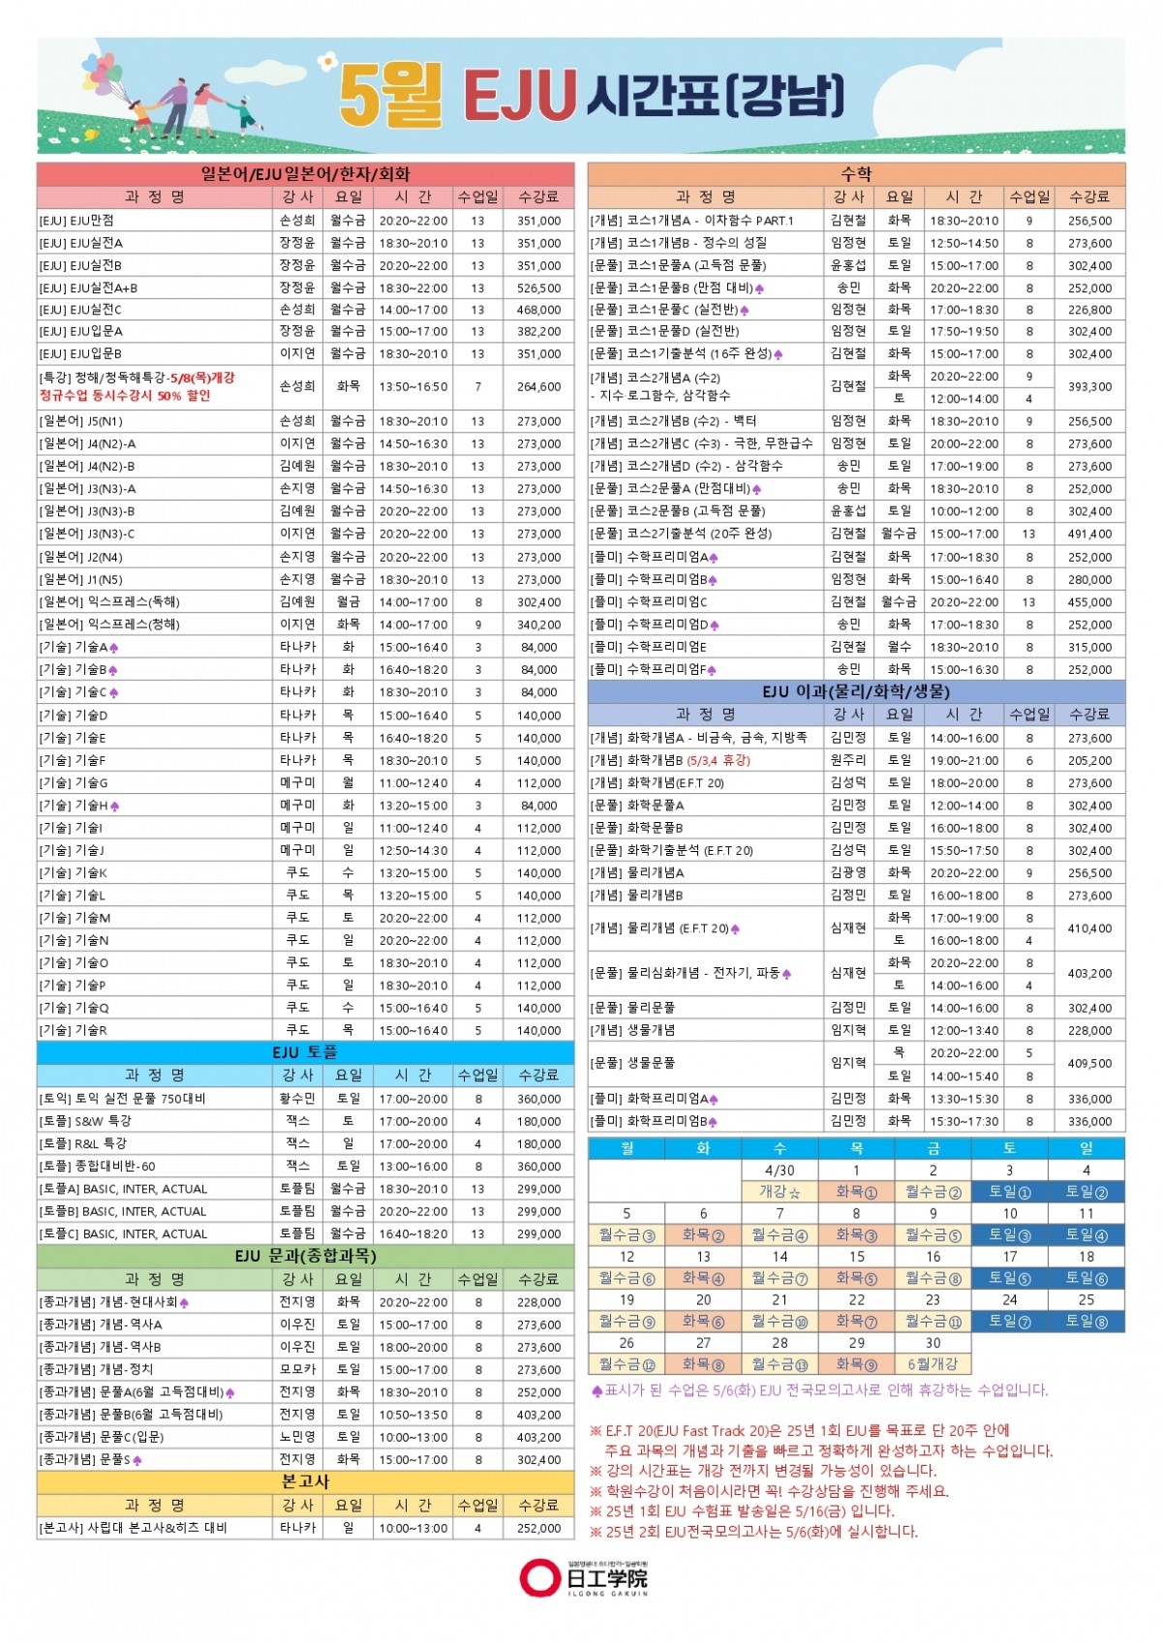Click the calendar cell "월수금⑬"

point(780,1363)
